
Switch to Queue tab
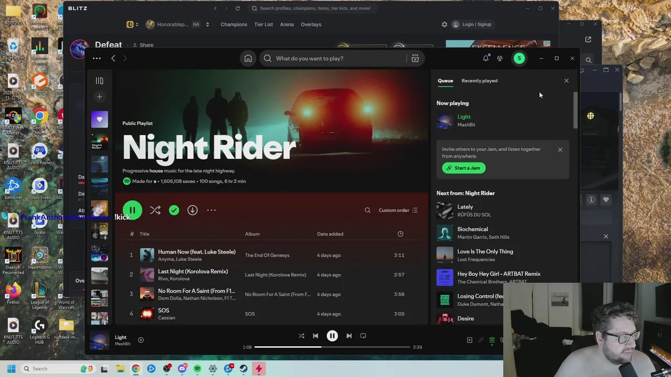coord(445,81)
